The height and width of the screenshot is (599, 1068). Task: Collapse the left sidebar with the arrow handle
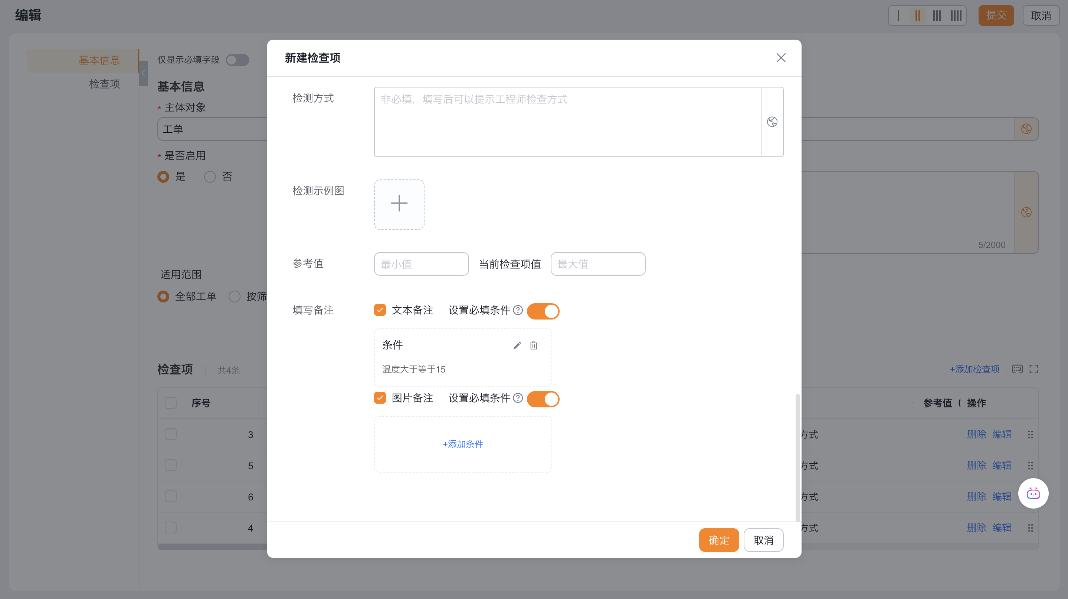[x=144, y=73]
